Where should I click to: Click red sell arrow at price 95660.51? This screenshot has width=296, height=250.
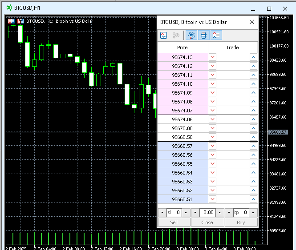(x=213, y=199)
